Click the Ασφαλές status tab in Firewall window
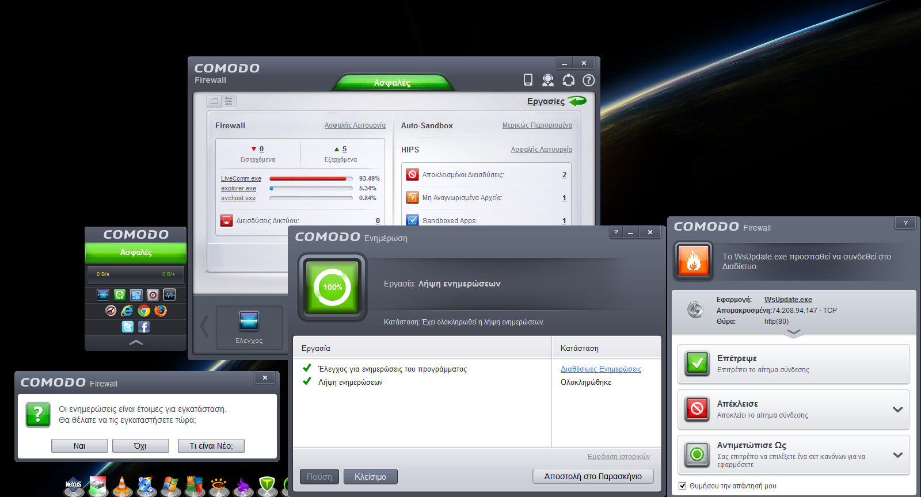Image resolution: width=921 pixels, height=497 pixels. pyautogui.click(x=393, y=82)
